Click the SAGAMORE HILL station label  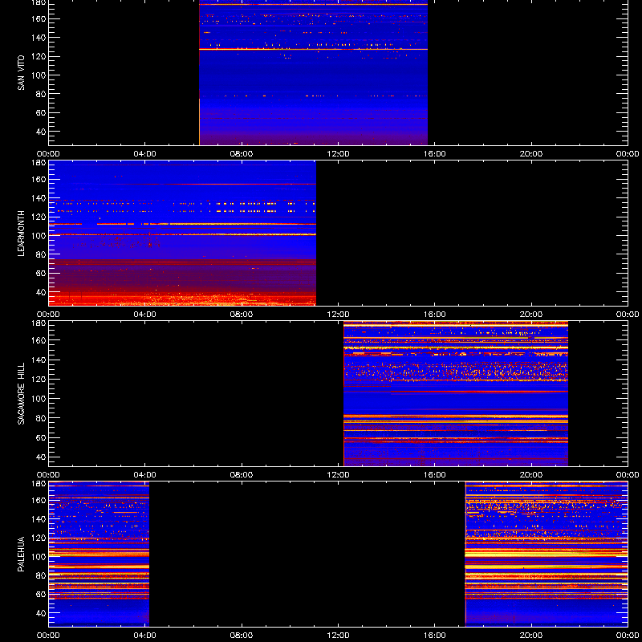[x=21, y=393]
